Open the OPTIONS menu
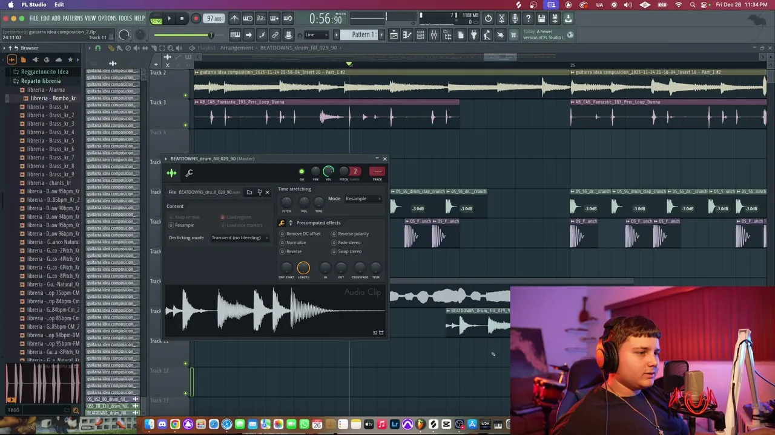The image size is (775, 435). click(x=107, y=19)
